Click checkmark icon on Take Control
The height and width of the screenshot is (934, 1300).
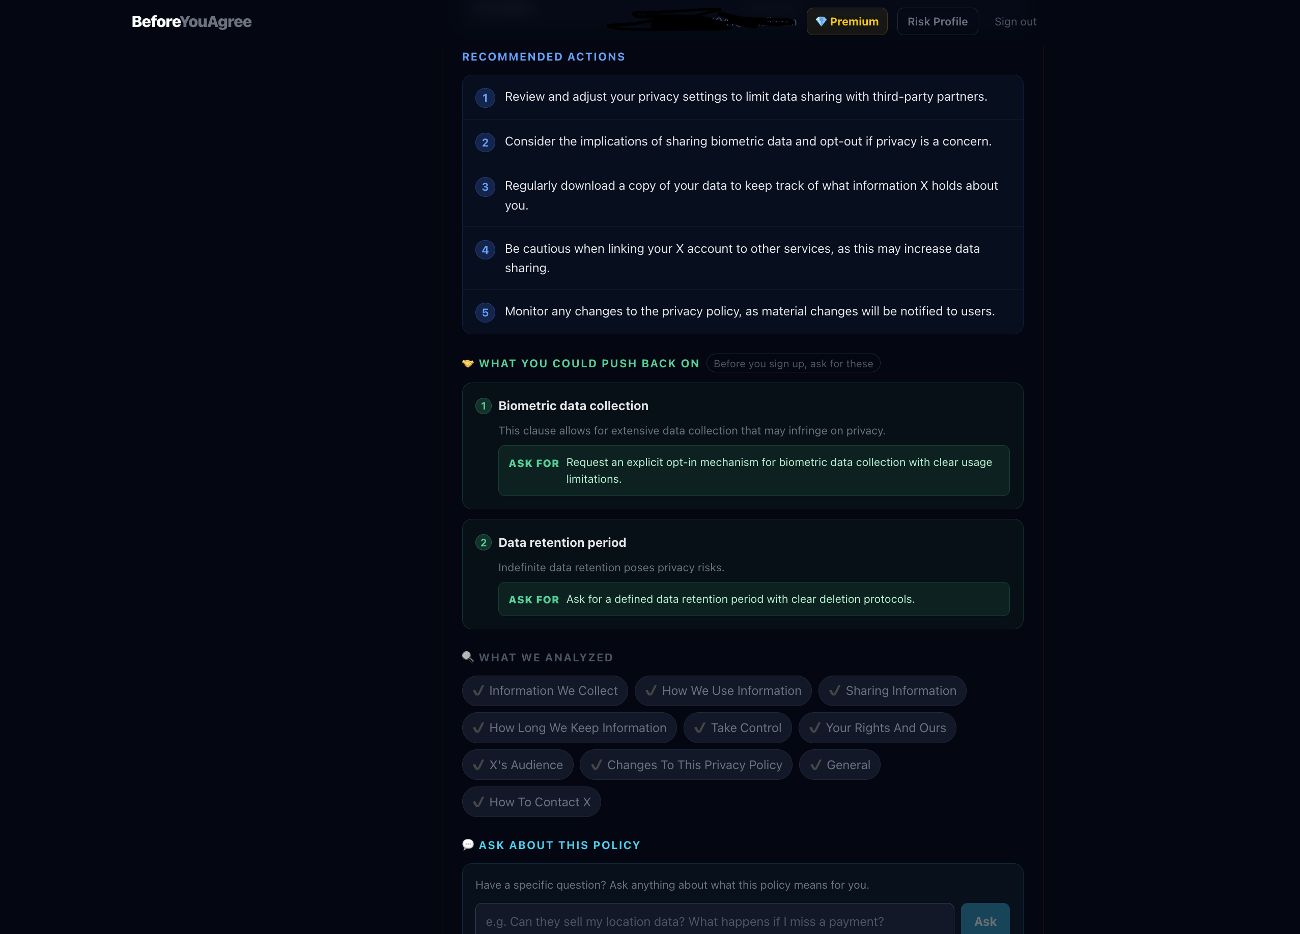coord(699,728)
